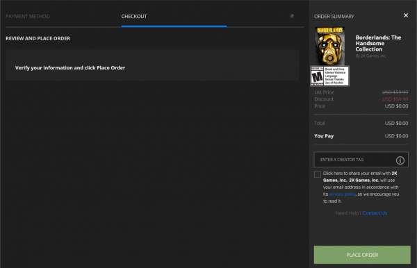
Task: Click the Verify your information message
Action: pos(70,68)
